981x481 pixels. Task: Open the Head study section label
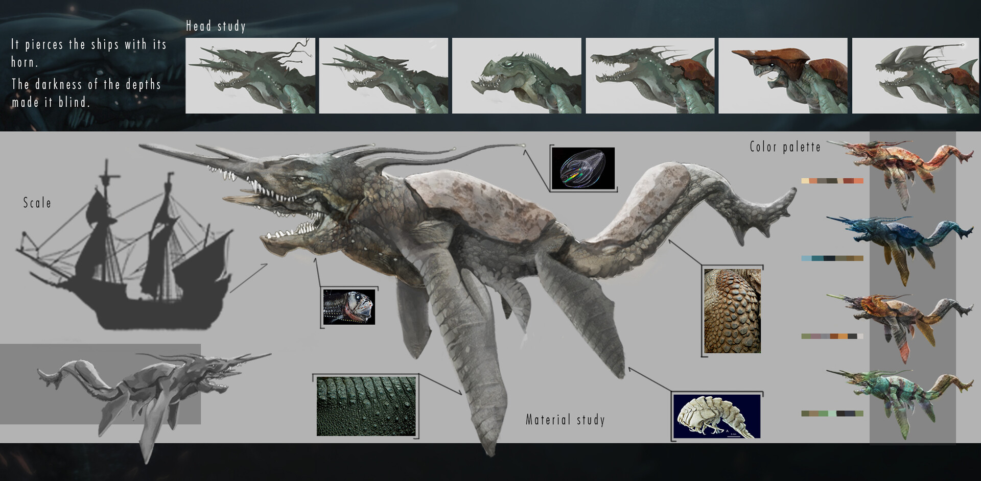216,25
